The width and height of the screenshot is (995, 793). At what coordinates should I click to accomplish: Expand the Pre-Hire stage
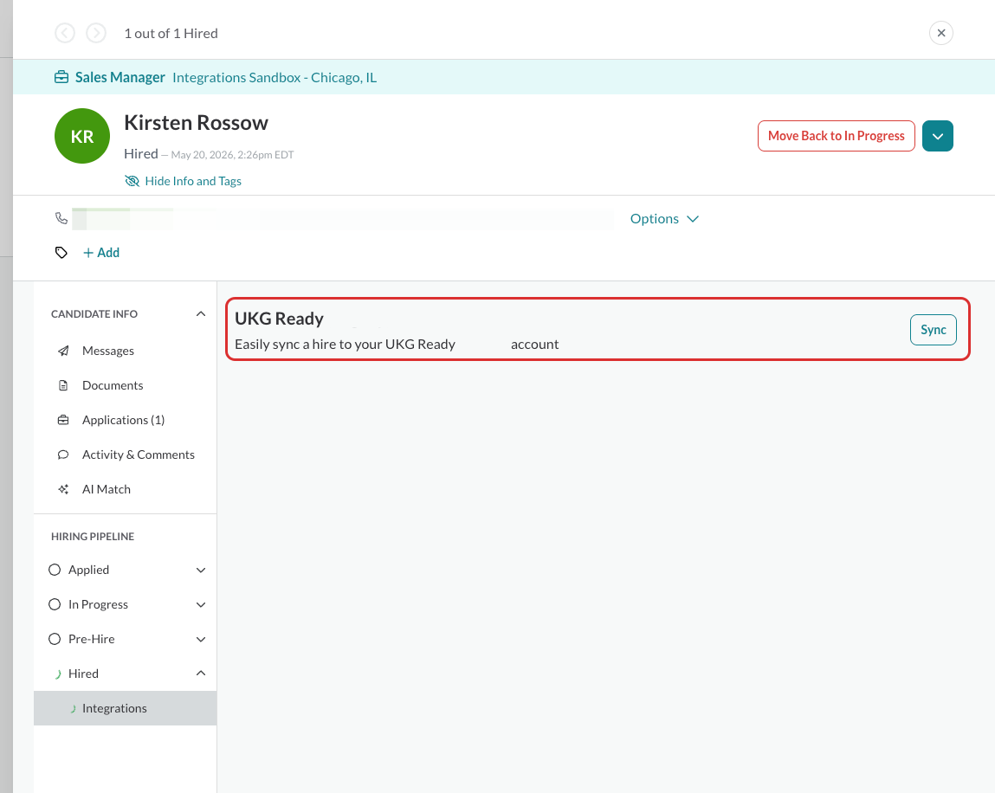click(201, 640)
